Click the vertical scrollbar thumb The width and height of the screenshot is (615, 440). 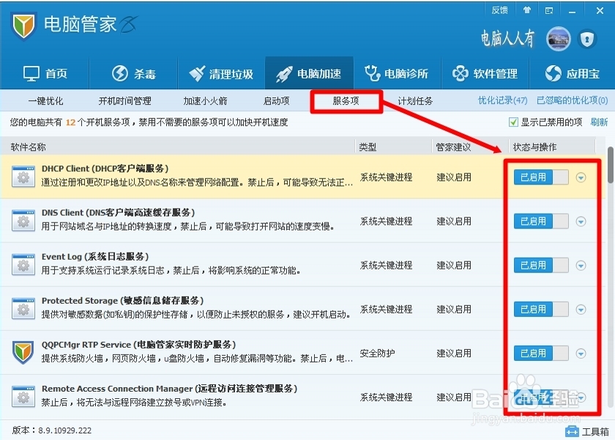[x=611, y=165]
